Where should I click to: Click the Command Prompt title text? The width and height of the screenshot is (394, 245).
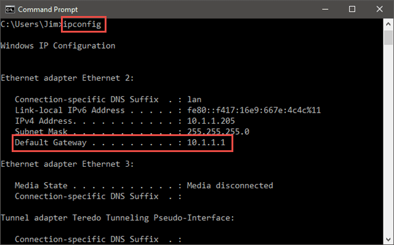point(48,10)
